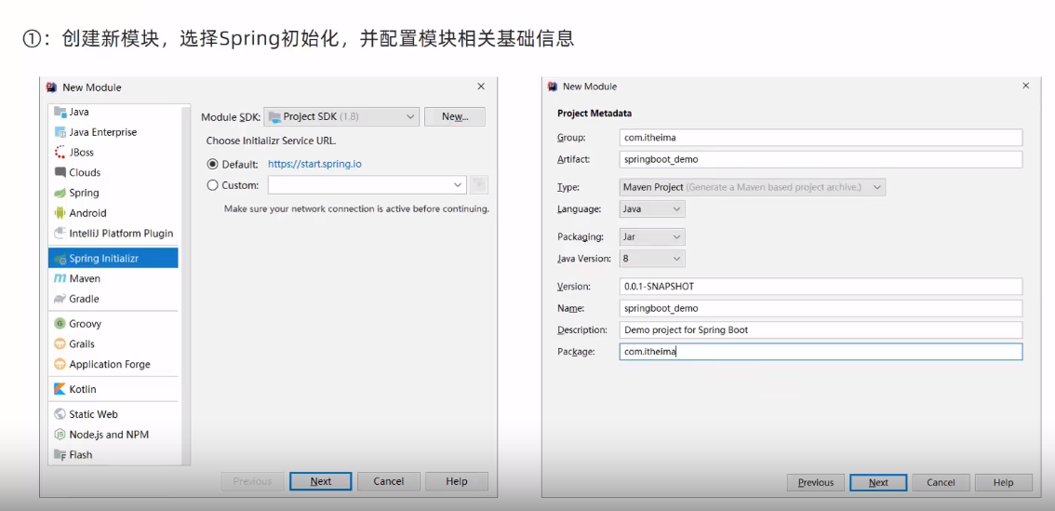Viewport: 1055px width, 511px height.
Task: Close the left New Module dialog
Action: tap(480, 87)
